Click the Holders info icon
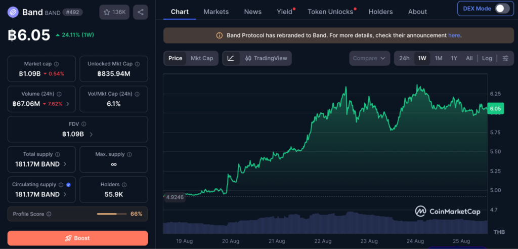 tap(125, 185)
